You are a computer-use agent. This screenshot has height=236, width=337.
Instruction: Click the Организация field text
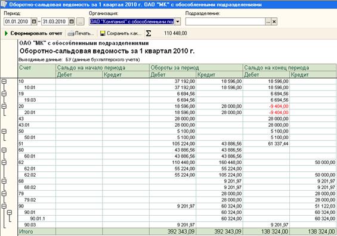[x=132, y=21]
